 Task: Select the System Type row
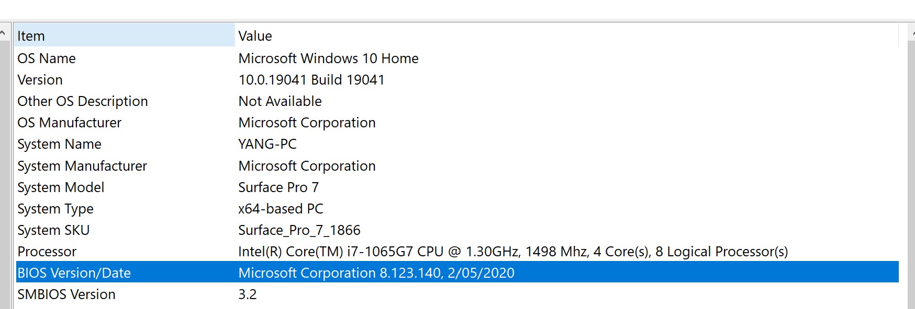pyautogui.click(x=457, y=208)
